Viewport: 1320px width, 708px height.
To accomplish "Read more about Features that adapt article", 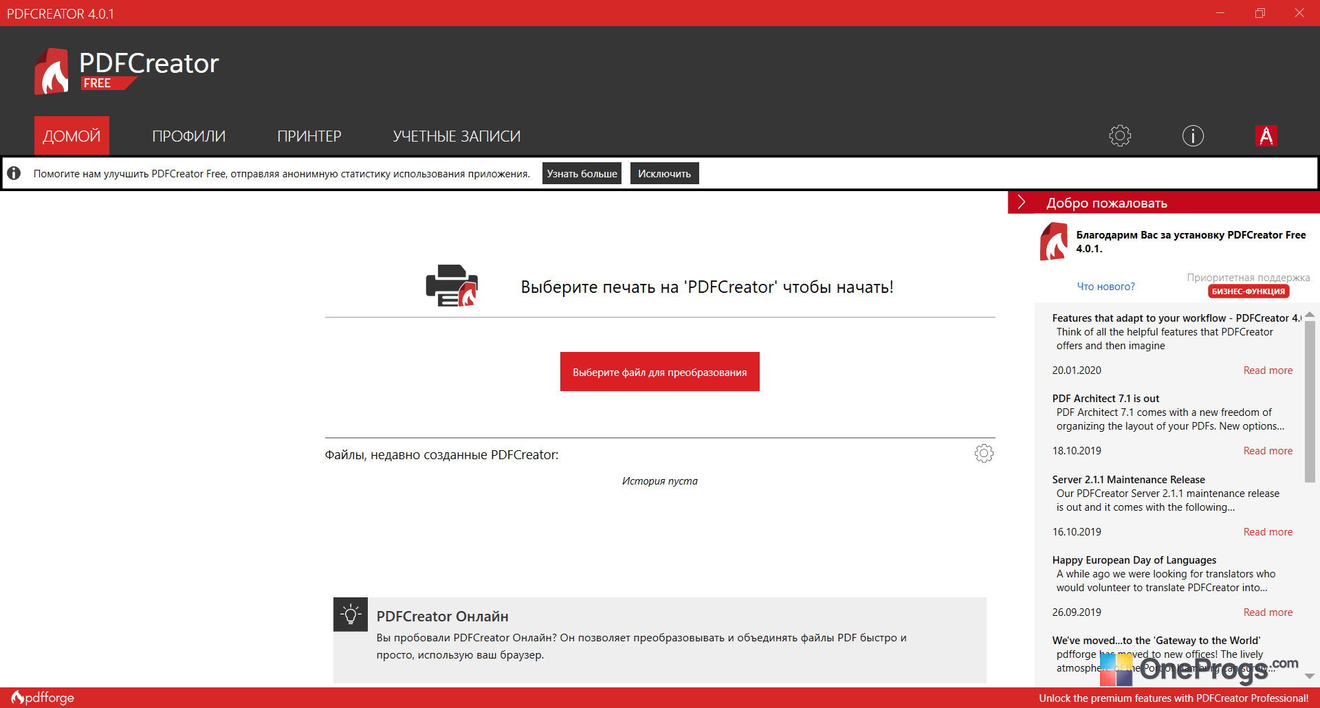I will 1268,370.
